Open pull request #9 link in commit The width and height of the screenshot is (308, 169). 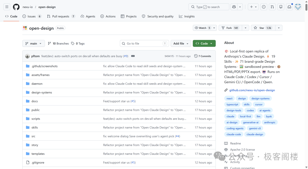[126, 56]
